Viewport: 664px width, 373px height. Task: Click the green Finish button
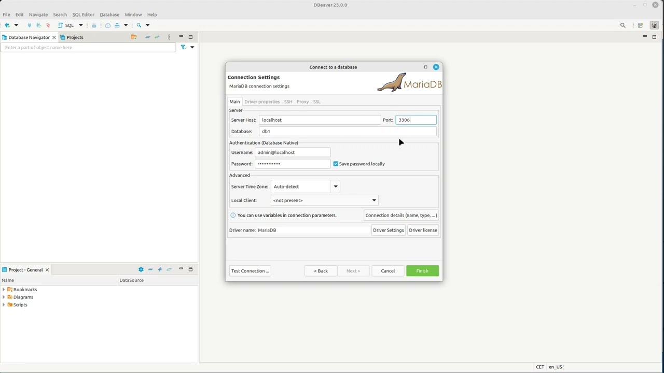pyautogui.click(x=422, y=271)
